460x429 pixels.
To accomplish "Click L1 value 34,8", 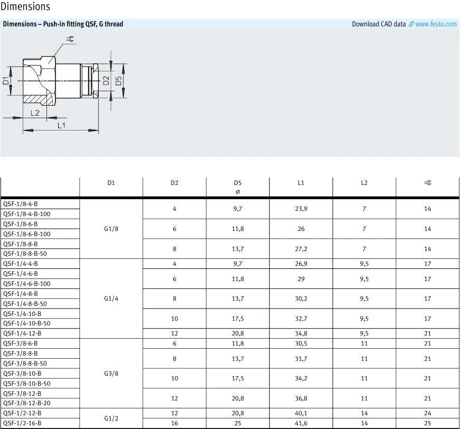I will [301, 333].
